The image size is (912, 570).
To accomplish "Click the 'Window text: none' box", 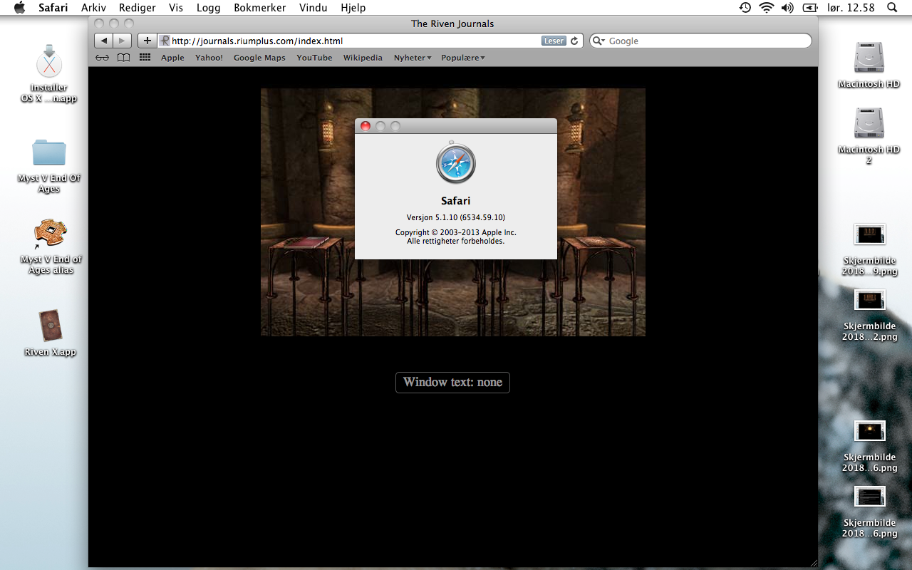I will pos(452,383).
